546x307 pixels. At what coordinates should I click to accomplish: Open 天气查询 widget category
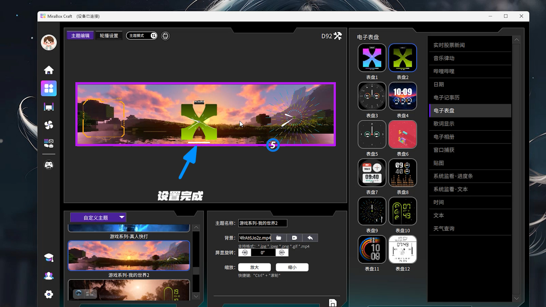click(470, 229)
